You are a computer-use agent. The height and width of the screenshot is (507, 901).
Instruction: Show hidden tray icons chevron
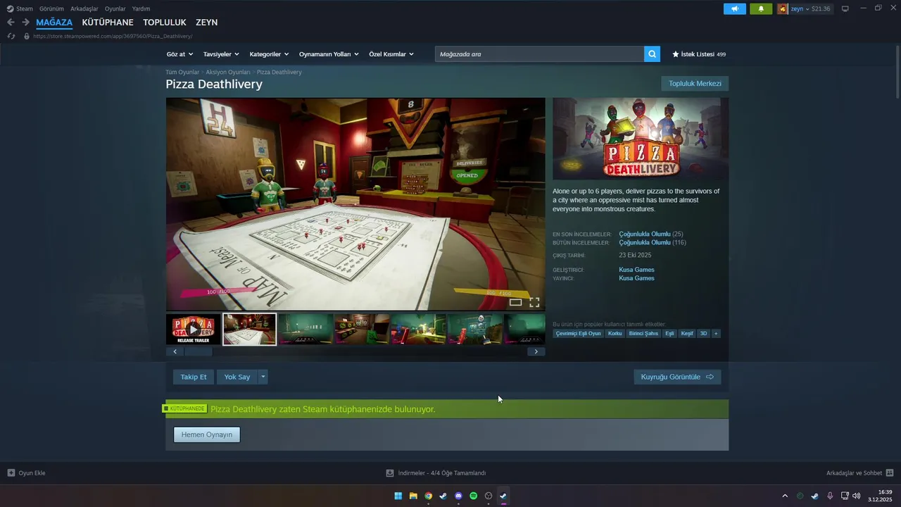click(785, 496)
